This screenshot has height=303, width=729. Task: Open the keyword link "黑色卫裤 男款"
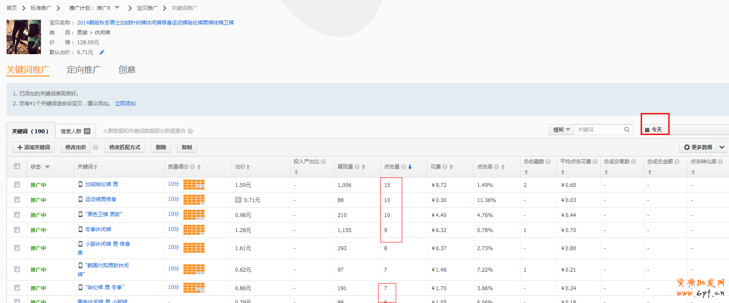103,214
